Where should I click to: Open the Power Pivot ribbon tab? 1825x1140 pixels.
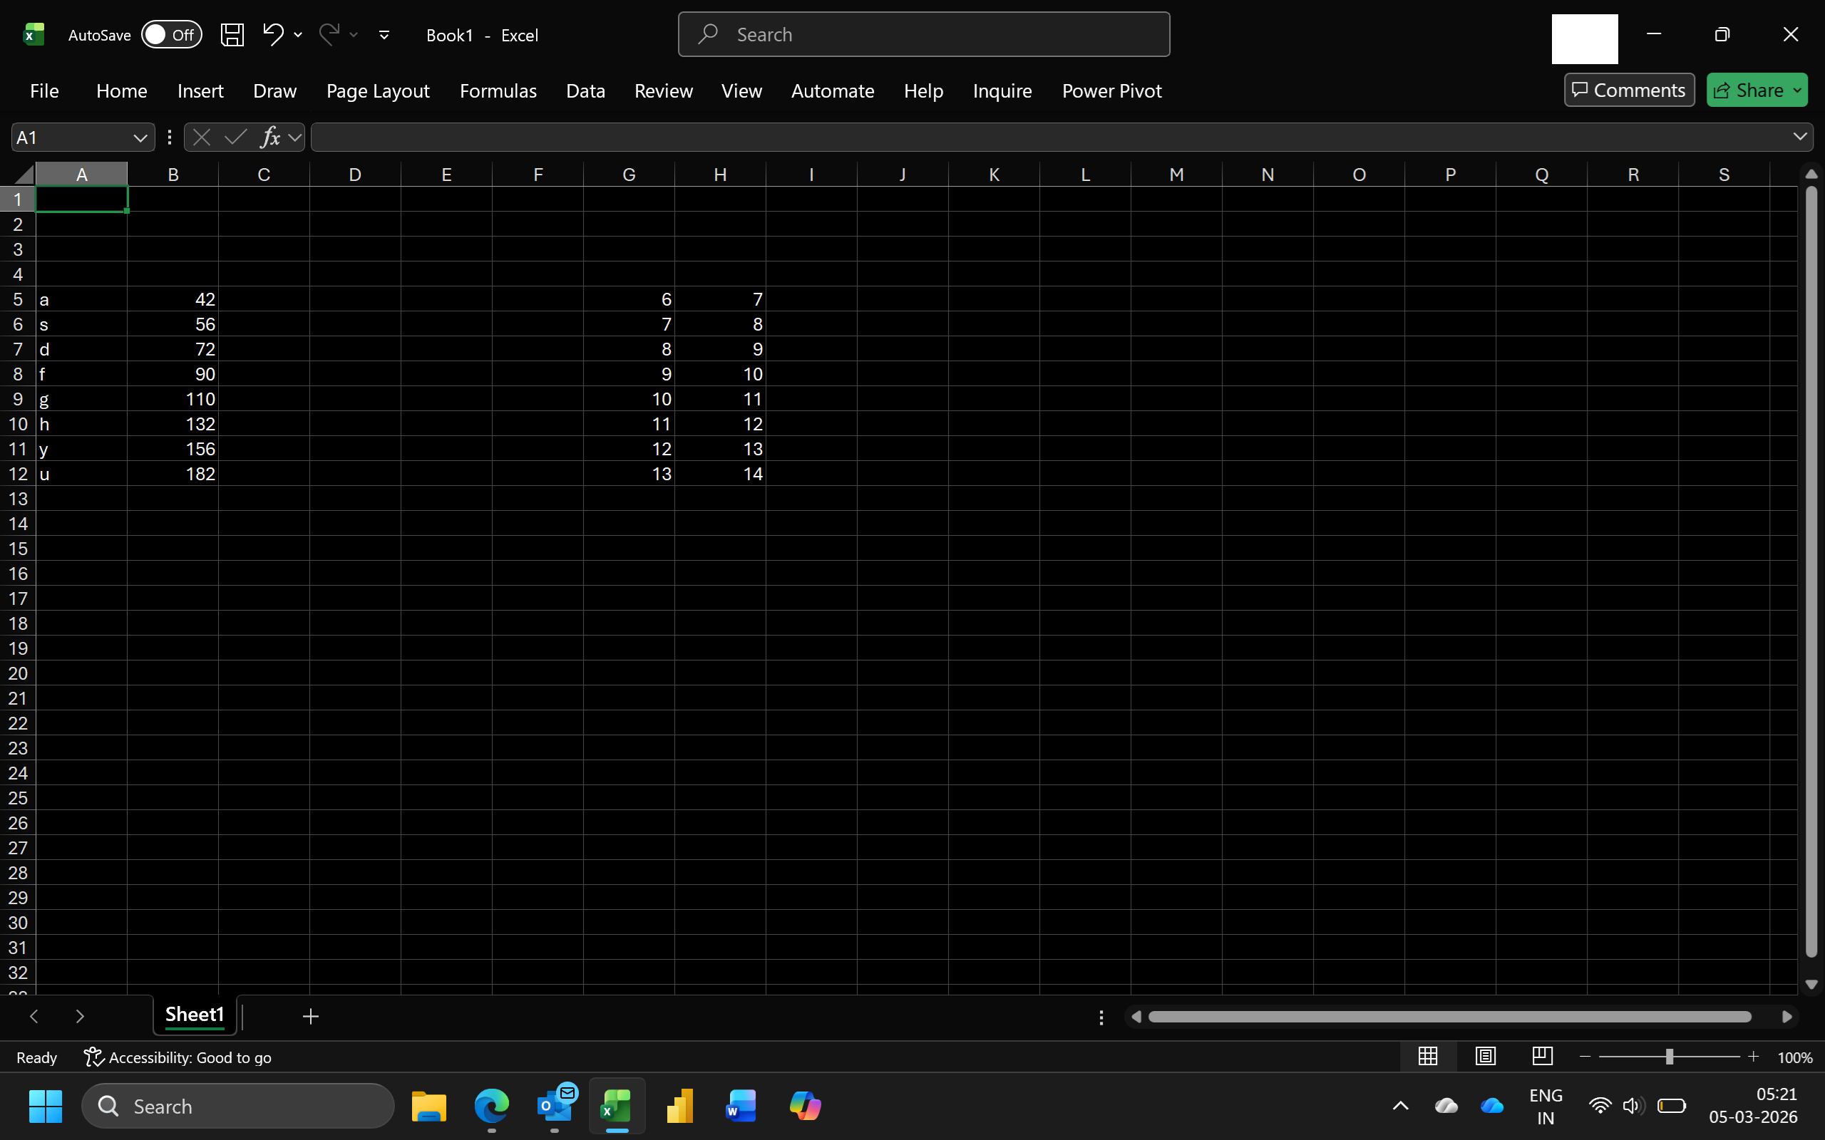click(x=1111, y=91)
